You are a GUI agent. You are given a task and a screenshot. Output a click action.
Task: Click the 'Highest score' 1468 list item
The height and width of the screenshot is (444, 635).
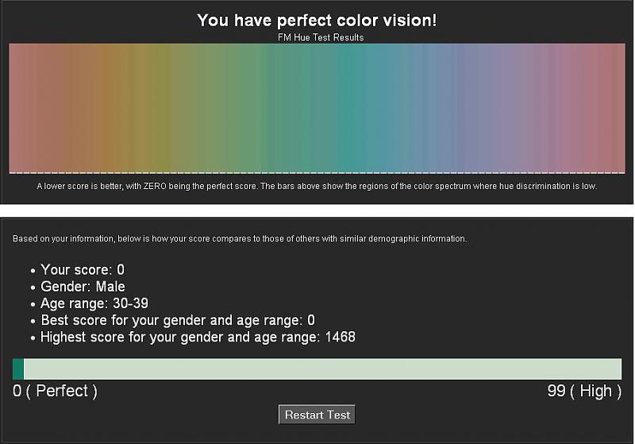click(198, 337)
